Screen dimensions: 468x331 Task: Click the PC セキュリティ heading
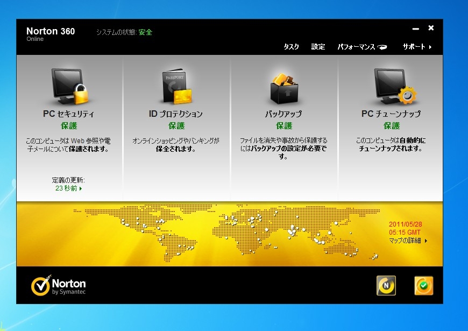click(x=69, y=114)
